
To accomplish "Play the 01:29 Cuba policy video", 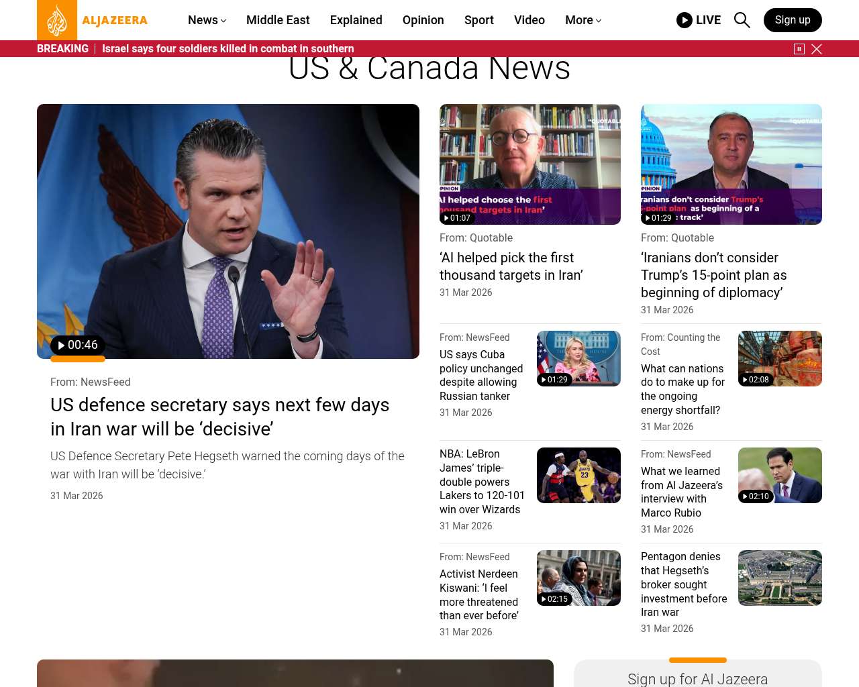I will click(x=554, y=380).
